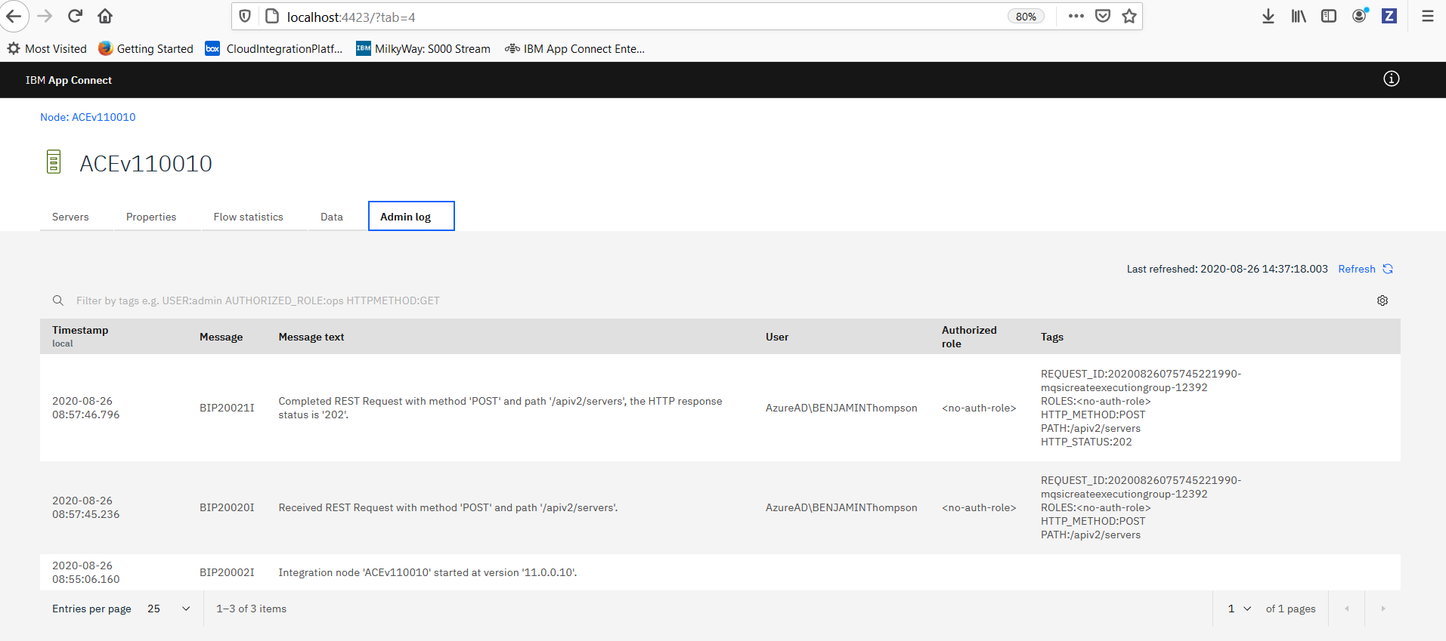Click the ACEv110010 page heading

(x=146, y=163)
